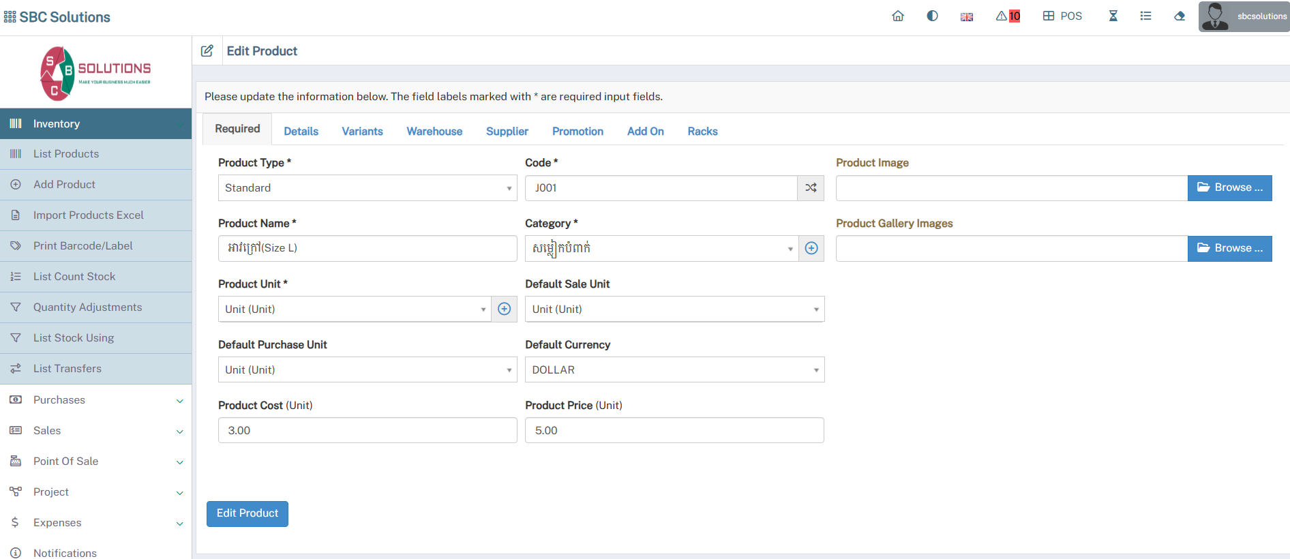Switch to the Variants tab
This screenshot has width=1290, height=559.
pyautogui.click(x=362, y=132)
